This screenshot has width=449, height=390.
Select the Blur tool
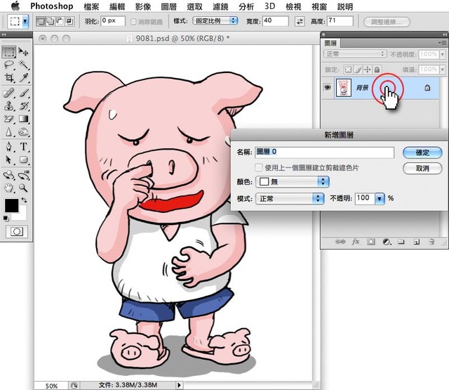(8, 132)
